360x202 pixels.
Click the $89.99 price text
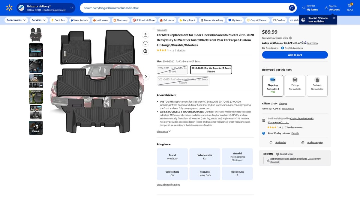click(x=270, y=32)
